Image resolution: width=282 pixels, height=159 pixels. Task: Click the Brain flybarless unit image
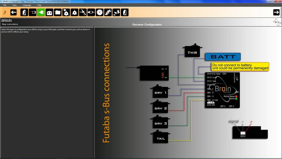[222, 90]
